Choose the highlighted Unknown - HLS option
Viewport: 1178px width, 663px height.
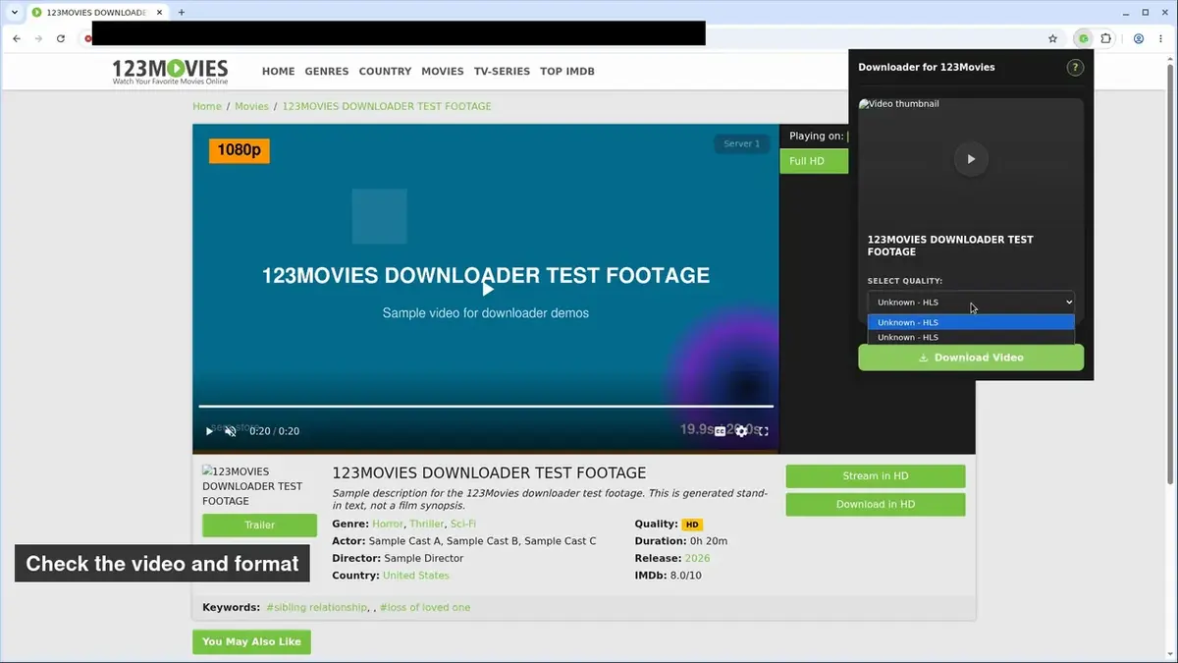pos(971,322)
